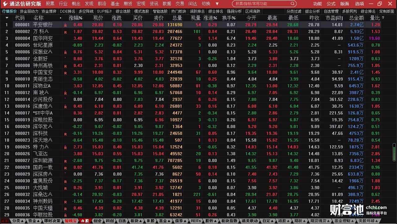
Task: Open the 资讯 menu
Action: (x=154, y=4)
